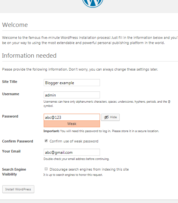Click the Install WordPress button
The width and height of the screenshot is (178, 203).
pos(18,189)
